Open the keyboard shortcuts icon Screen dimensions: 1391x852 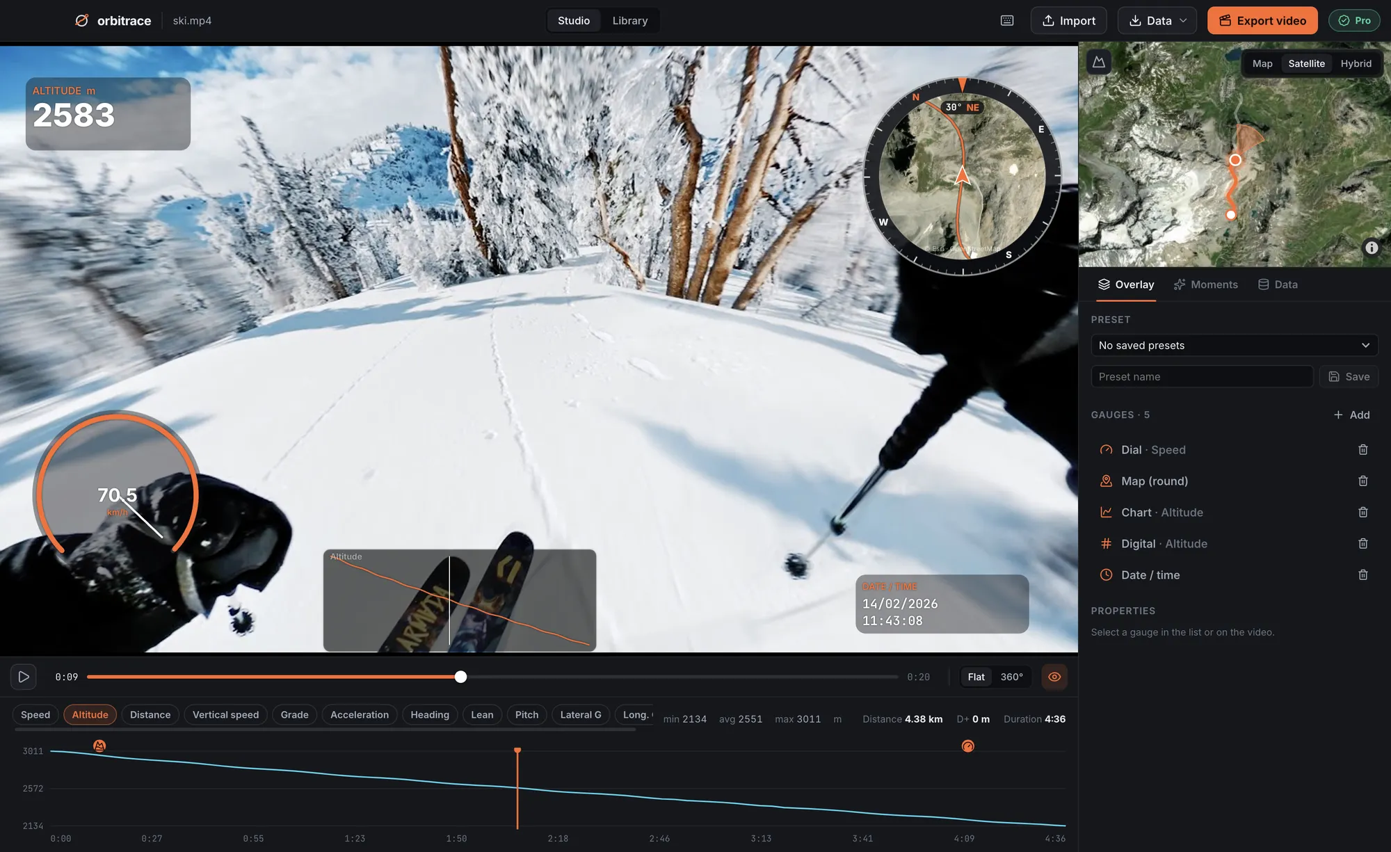point(1007,20)
